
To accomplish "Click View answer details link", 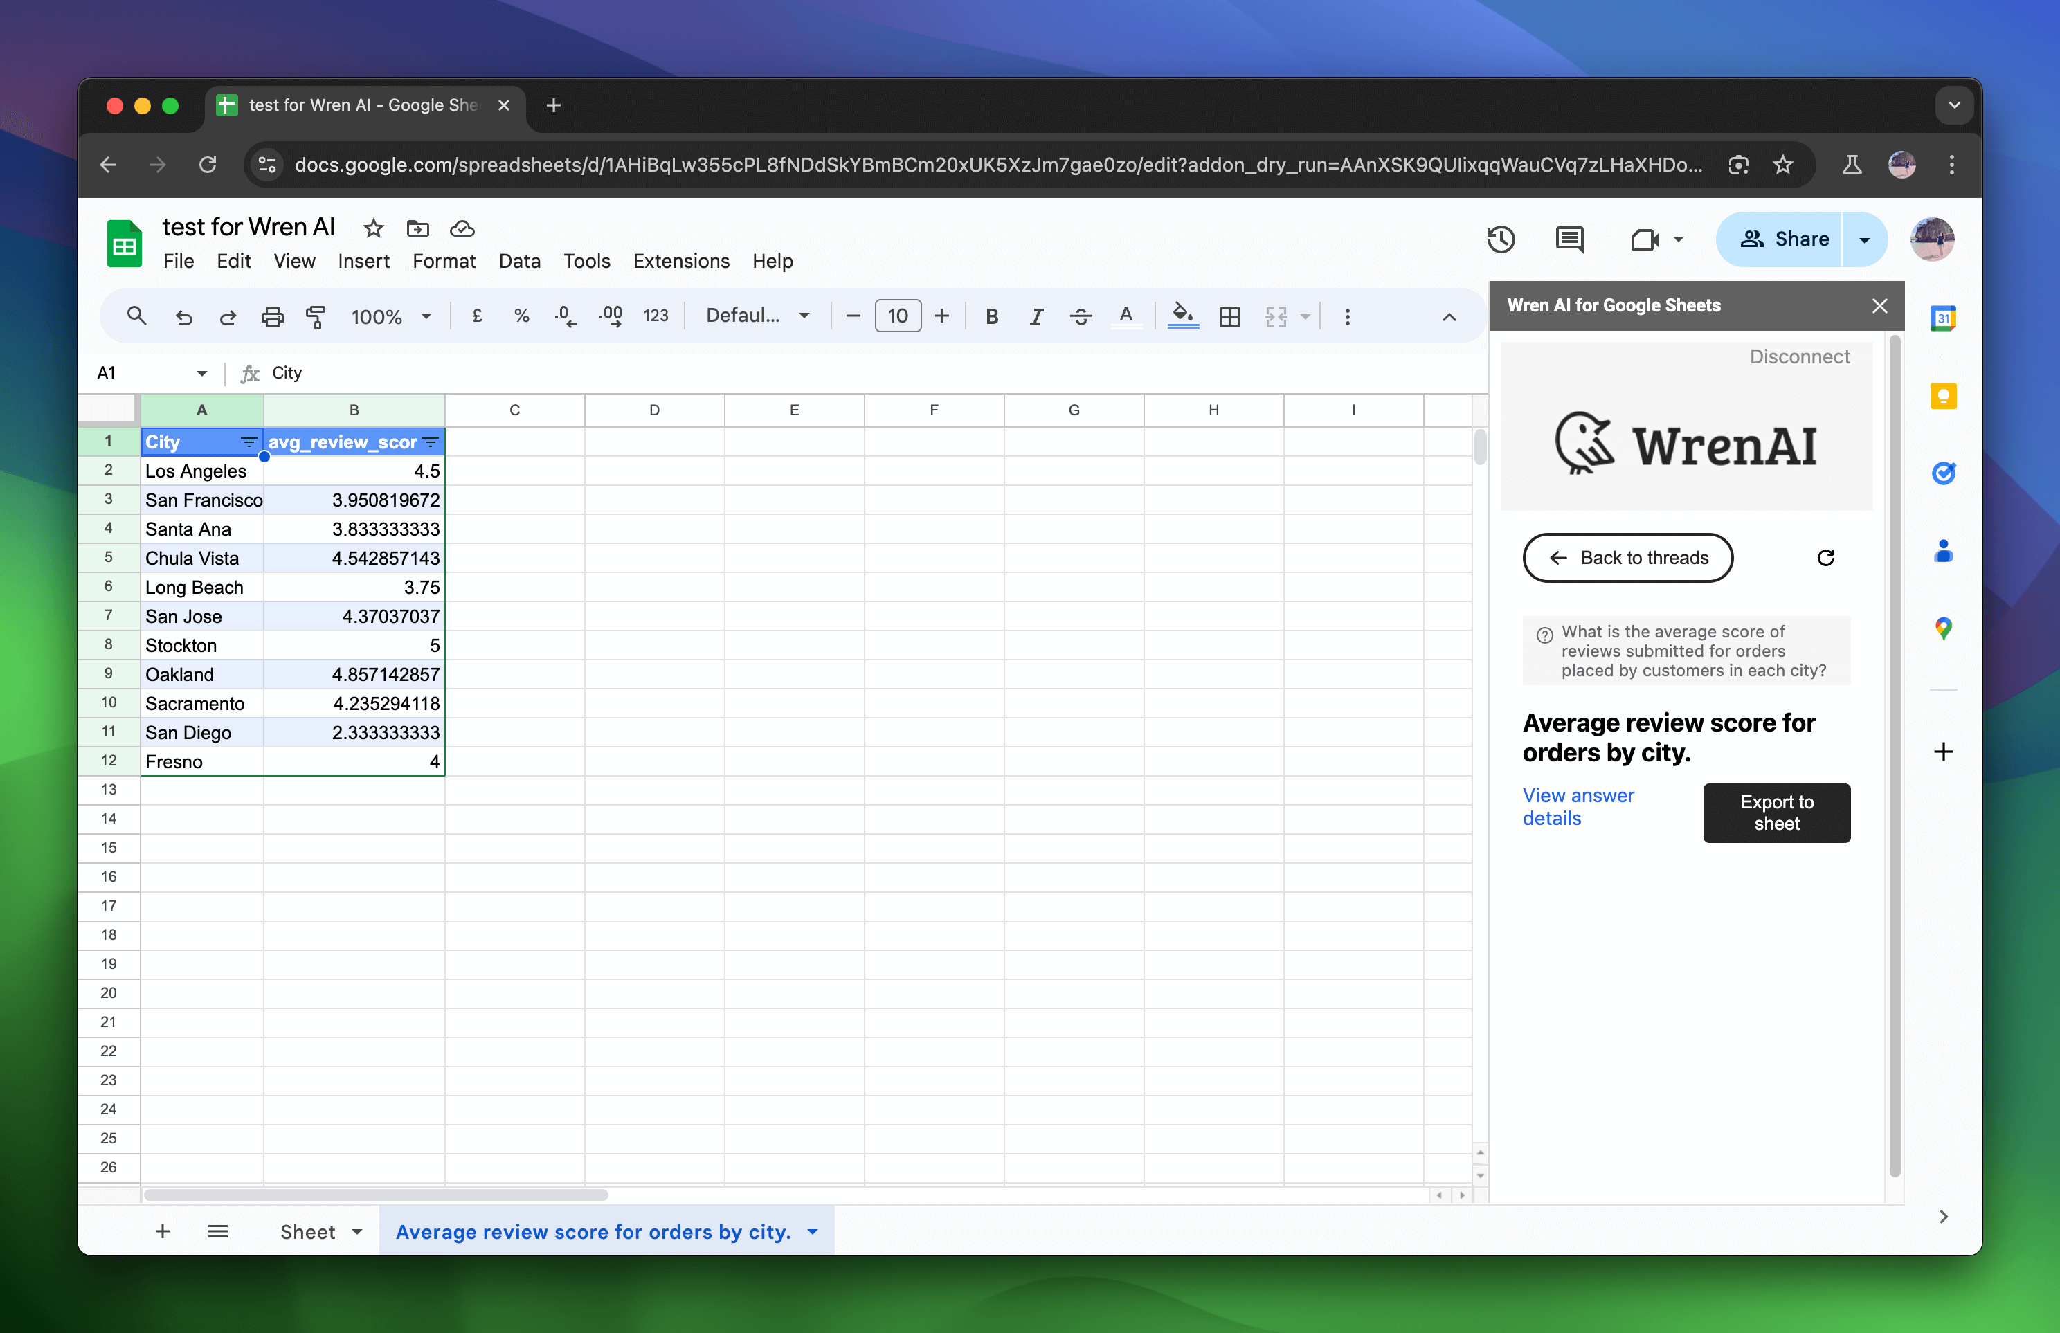I will (1578, 807).
